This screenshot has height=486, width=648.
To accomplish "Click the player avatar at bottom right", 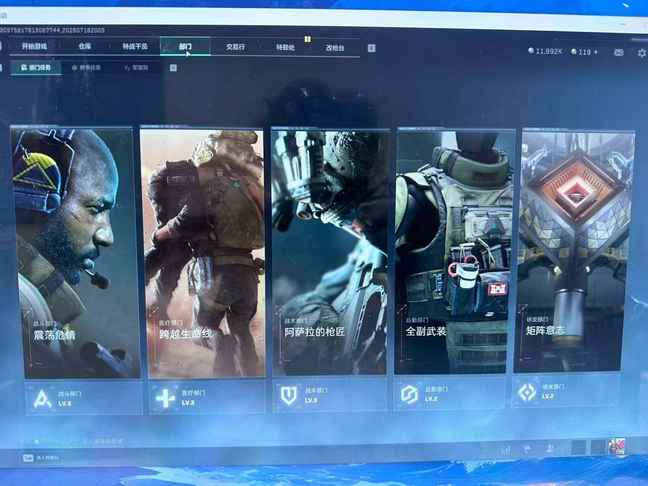I will tap(616, 447).
